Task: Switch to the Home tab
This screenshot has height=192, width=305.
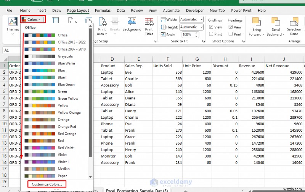Action: click(x=25, y=11)
